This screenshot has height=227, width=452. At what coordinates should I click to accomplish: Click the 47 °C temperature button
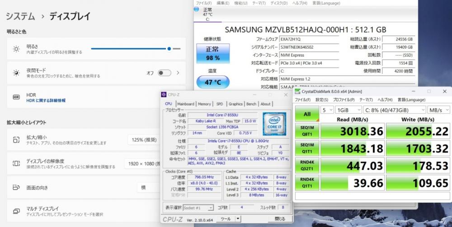coord(213,82)
